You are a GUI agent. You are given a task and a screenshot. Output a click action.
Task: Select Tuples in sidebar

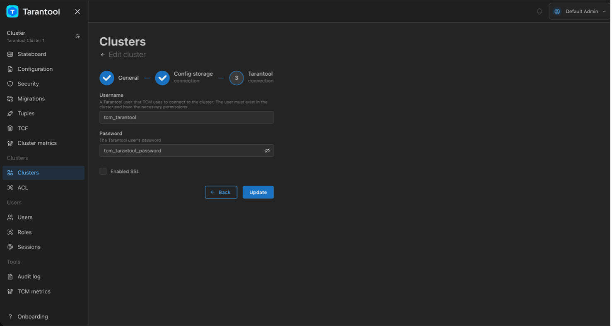pos(43,114)
